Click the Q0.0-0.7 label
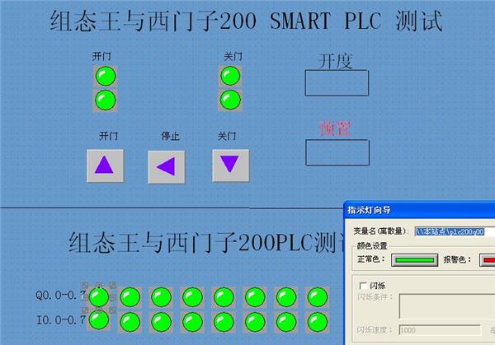 tap(60, 296)
